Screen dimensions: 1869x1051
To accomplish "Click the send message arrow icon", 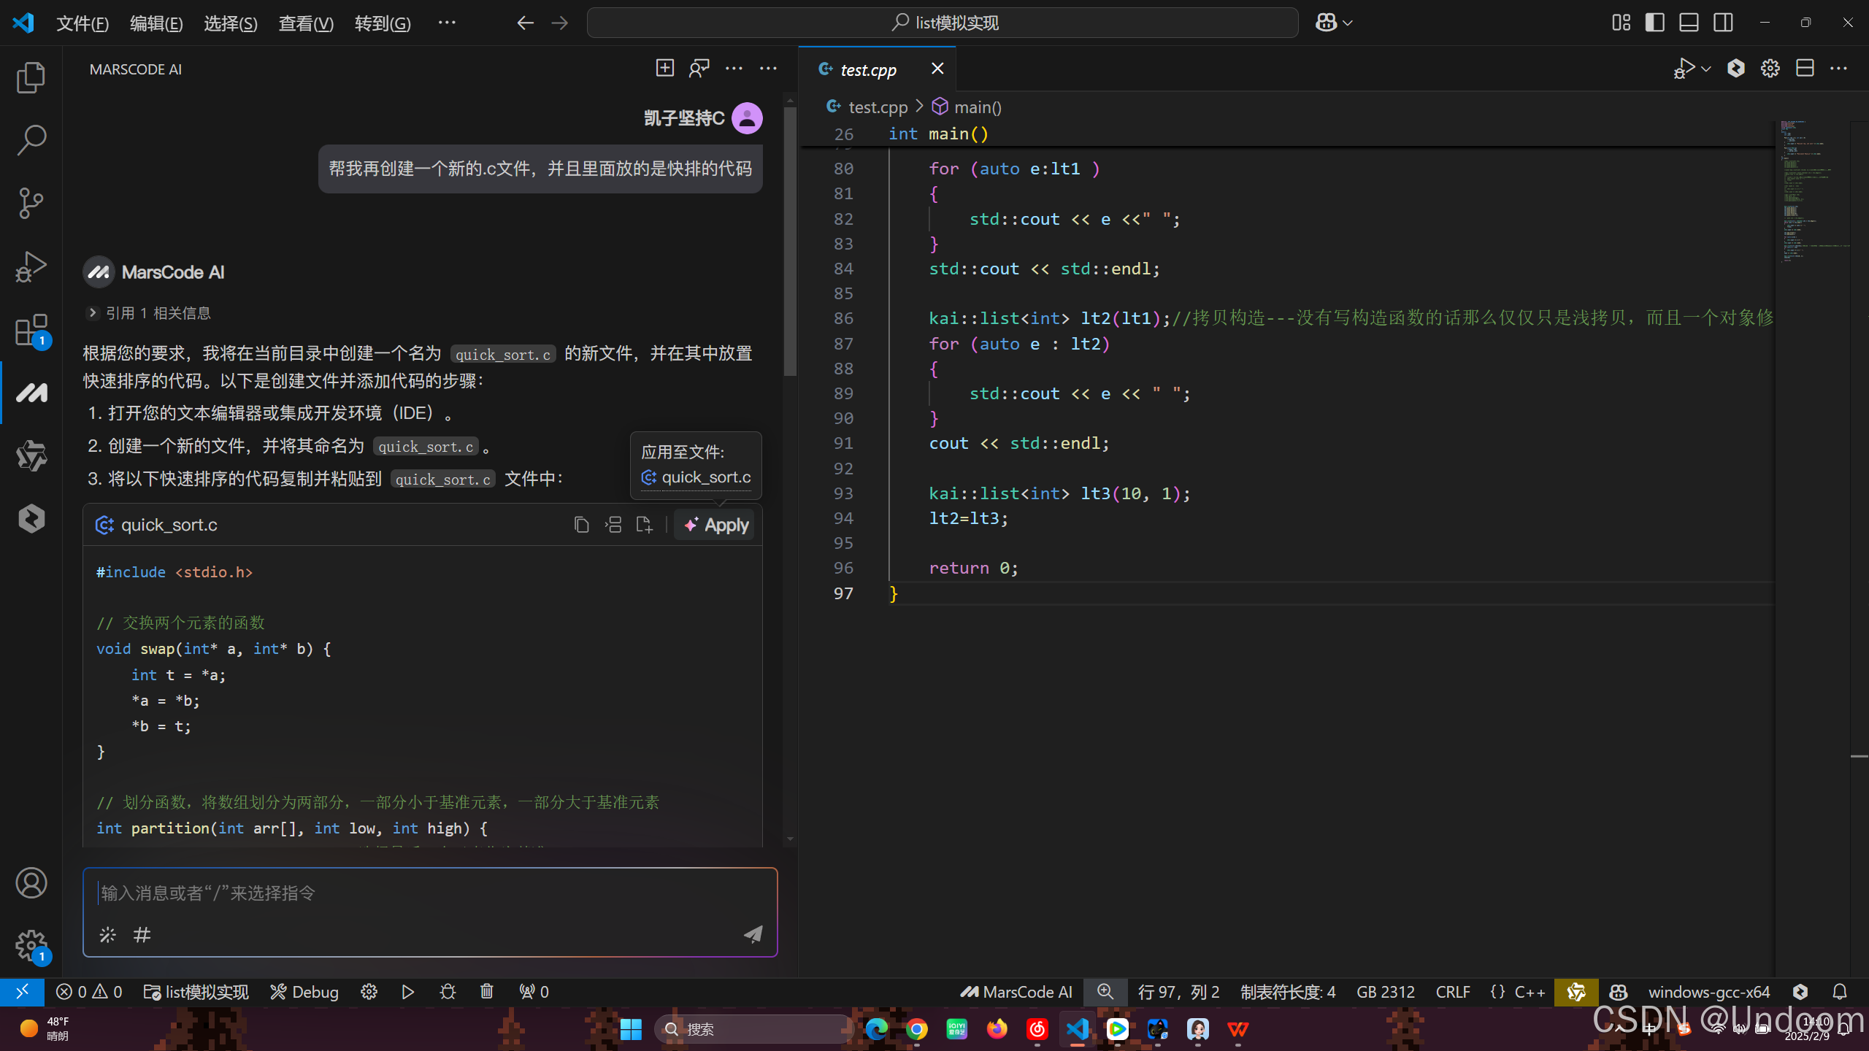I will [x=753, y=934].
